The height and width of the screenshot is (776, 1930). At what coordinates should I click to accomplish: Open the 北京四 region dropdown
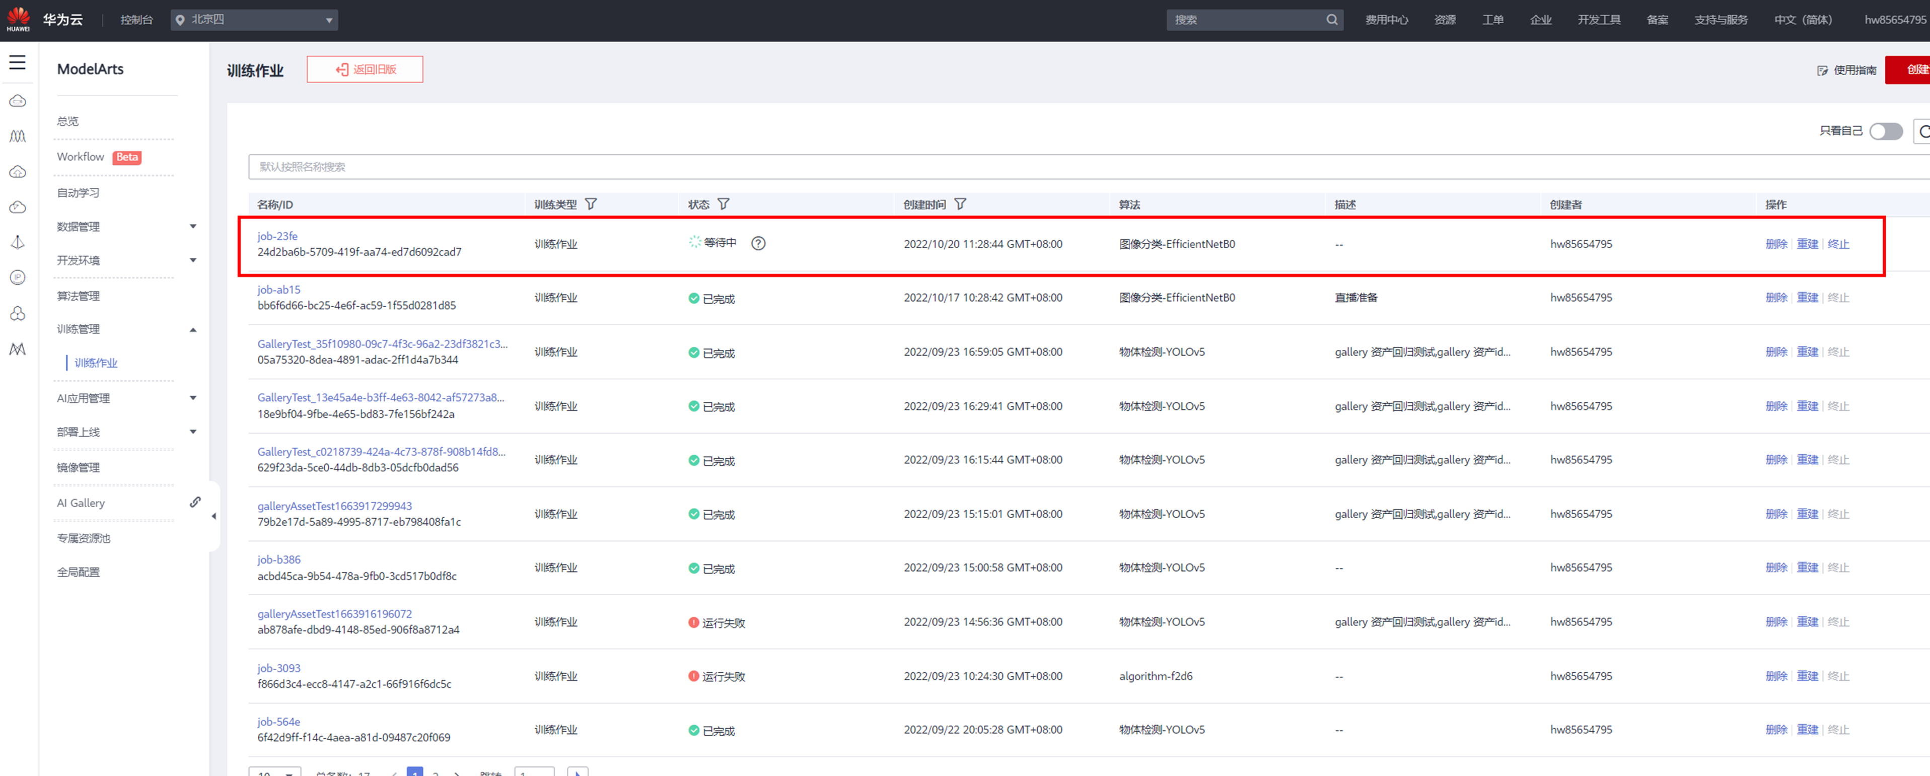(x=255, y=20)
